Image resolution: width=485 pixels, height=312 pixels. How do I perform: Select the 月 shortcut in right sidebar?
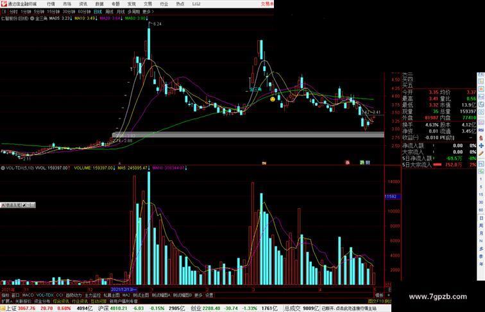tap(481, 233)
